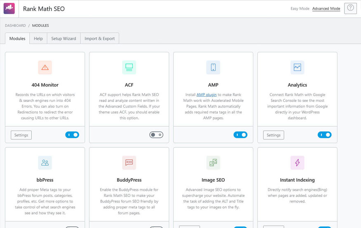Open the help question mark icon
This screenshot has width=361, height=228.
(x=350, y=8)
